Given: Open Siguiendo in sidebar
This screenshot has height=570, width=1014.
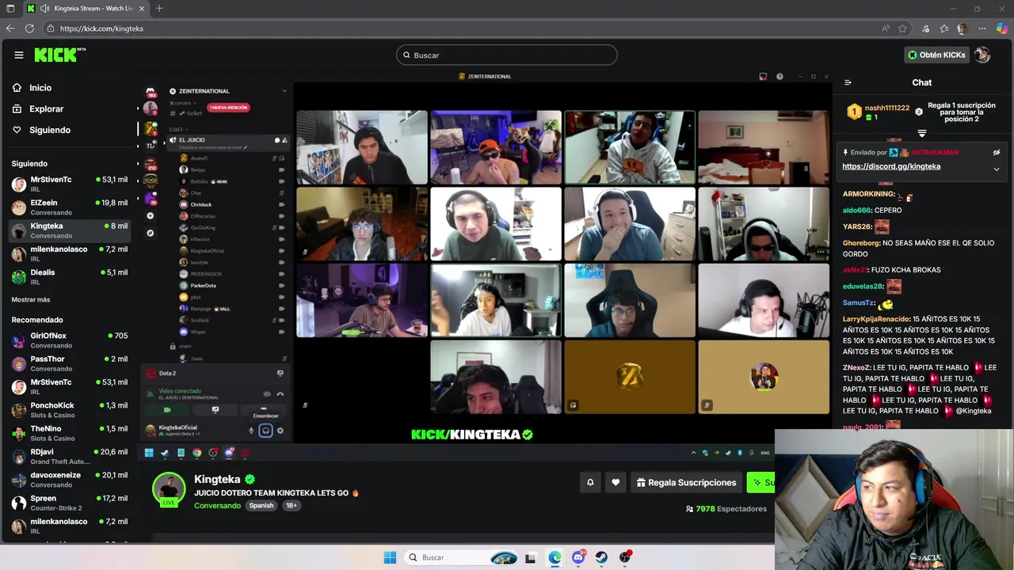Looking at the screenshot, I should [50, 130].
